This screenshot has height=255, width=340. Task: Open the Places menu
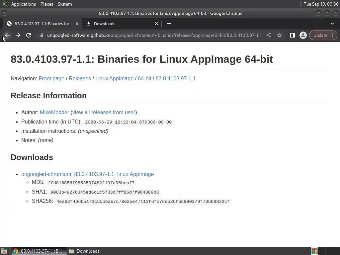(46, 4)
